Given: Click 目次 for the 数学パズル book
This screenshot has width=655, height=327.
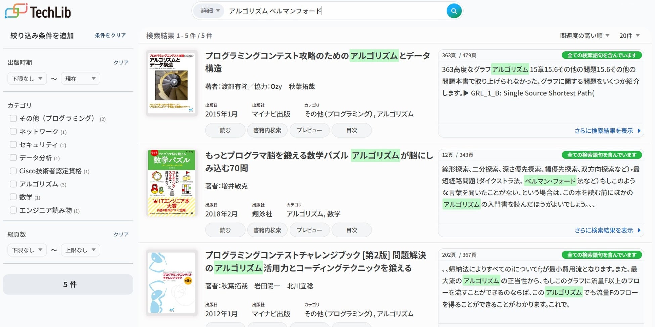Looking at the screenshot, I should tap(352, 230).
